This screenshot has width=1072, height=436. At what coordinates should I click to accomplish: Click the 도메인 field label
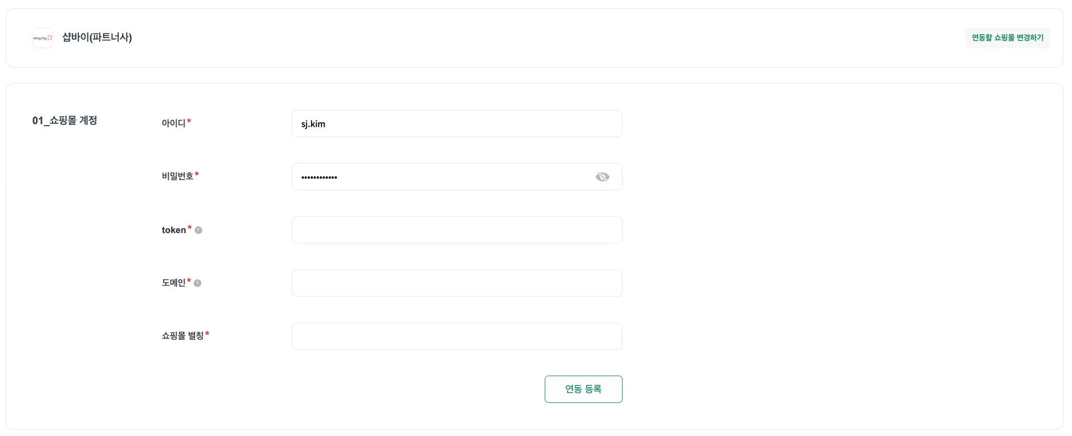(x=173, y=283)
